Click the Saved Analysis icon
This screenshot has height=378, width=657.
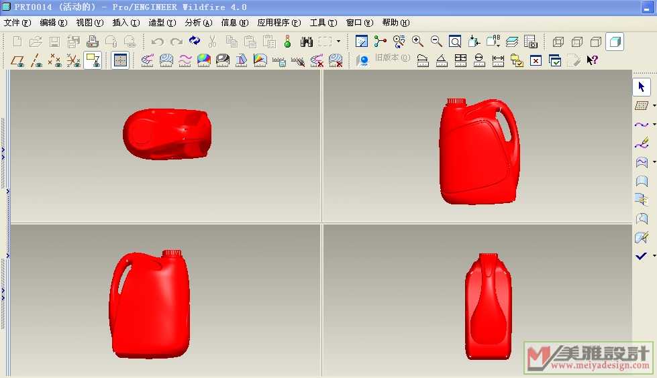[x=279, y=61]
